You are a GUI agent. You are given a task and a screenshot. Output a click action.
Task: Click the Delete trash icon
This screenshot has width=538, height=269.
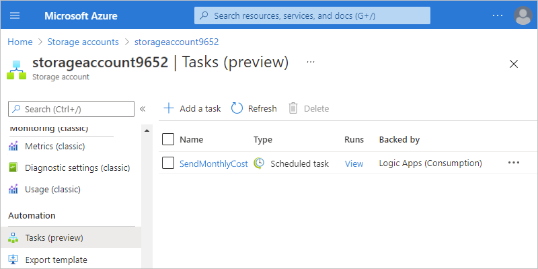293,108
